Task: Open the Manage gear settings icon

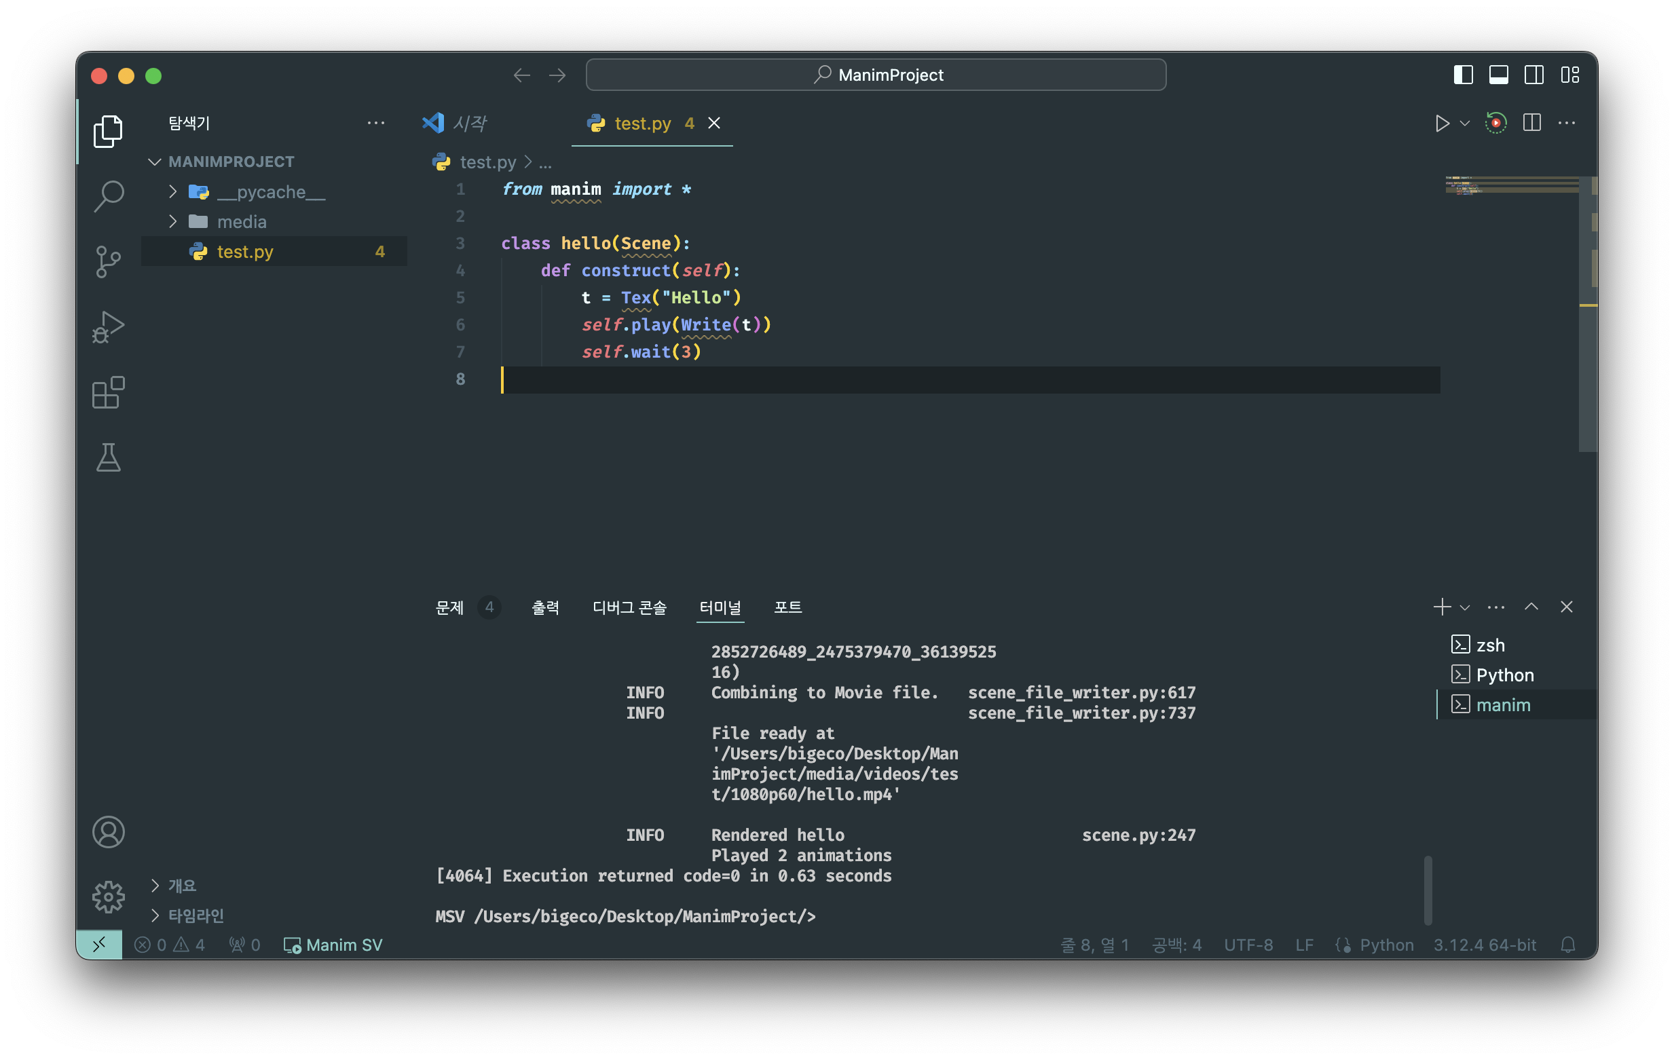Action: (109, 896)
